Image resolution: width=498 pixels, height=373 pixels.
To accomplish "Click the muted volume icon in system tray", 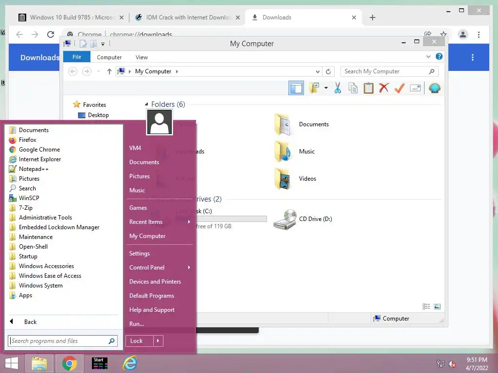I will point(452,363).
